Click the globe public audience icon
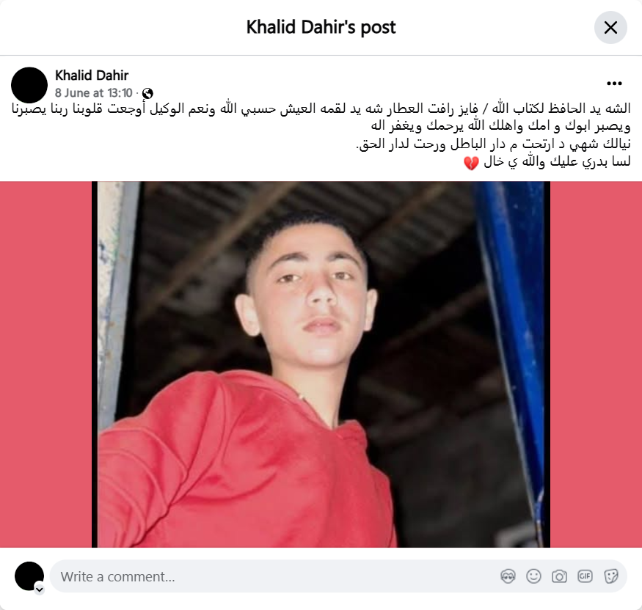This screenshot has height=610, width=642. pos(147,93)
